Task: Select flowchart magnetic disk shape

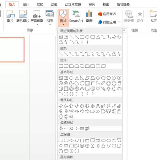Action: [66, 151]
